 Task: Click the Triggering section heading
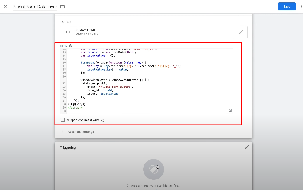coord(68,147)
